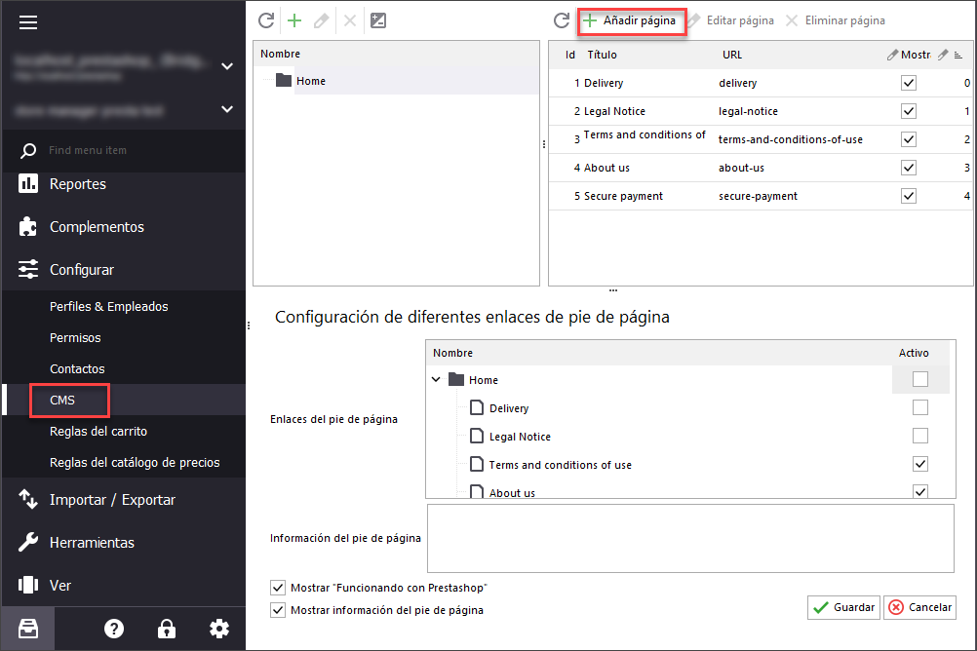
Task: Click the store inbox icon in bottom bar
Action: (x=28, y=629)
